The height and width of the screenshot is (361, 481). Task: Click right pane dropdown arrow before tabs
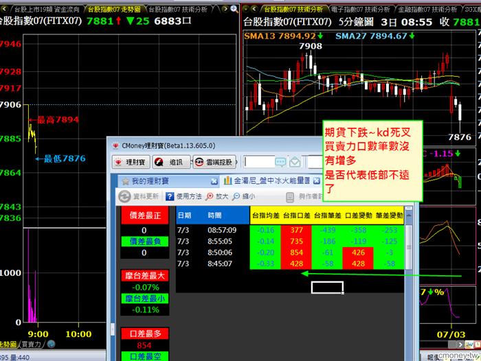[246, 9]
